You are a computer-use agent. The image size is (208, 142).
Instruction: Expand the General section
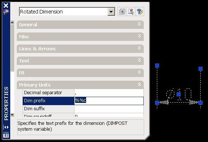[80, 24]
